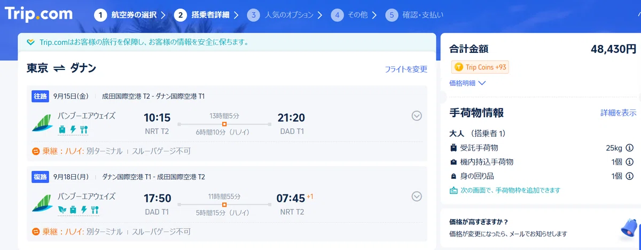The height and width of the screenshot is (250, 641).
Task: Click the フライトを変更 link
Action: [406, 69]
